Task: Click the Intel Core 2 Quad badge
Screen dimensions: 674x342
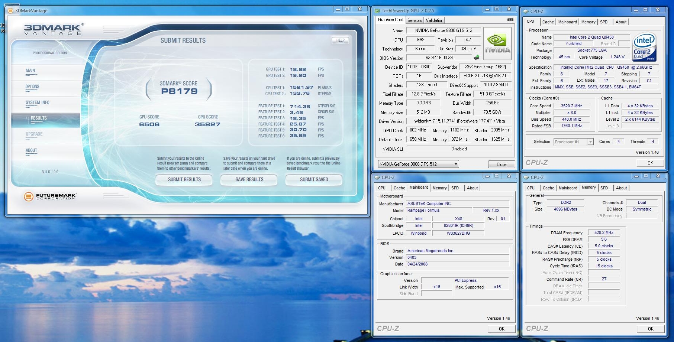Action: (x=644, y=47)
